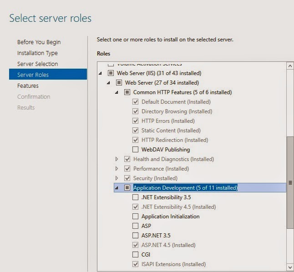This screenshot has height=272, width=294.
Task: Expand the Performance node
Action: (x=117, y=169)
